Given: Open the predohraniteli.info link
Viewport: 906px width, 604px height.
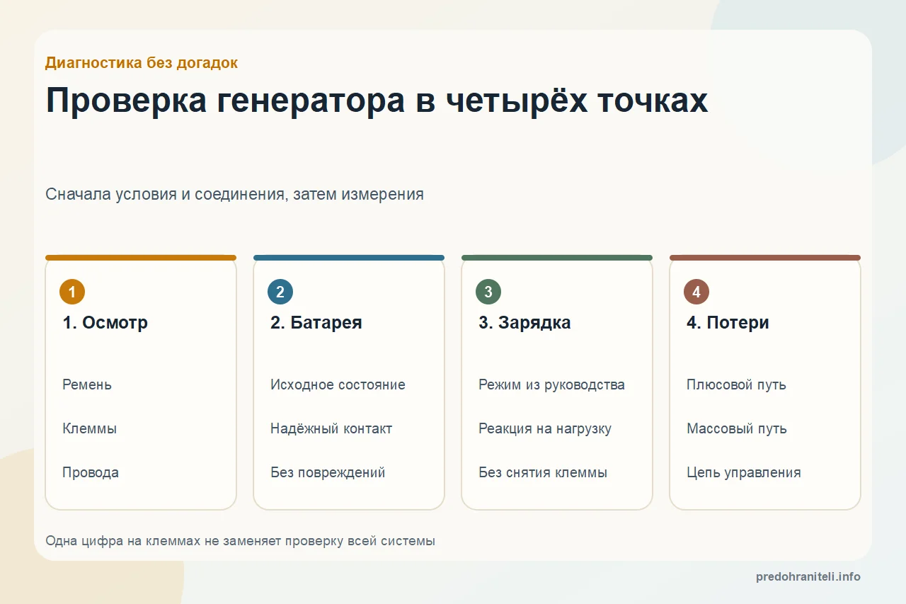Looking at the screenshot, I should (808, 576).
